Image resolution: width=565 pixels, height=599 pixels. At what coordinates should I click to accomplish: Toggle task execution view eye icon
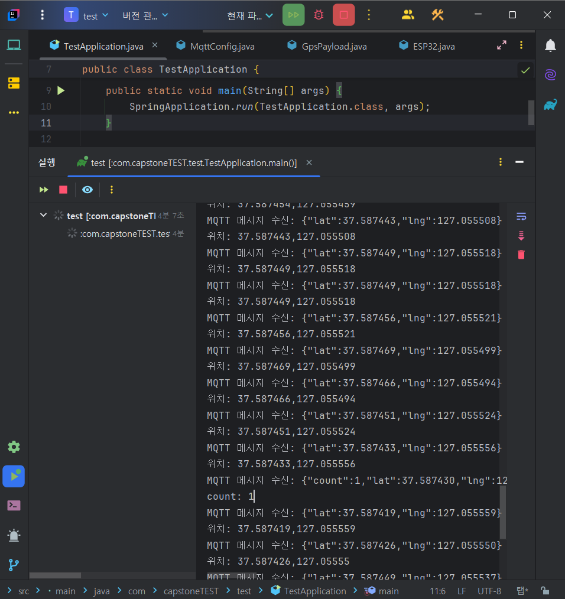coord(87,190)
